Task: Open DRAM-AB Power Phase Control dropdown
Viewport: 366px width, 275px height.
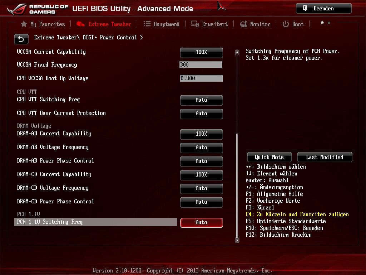Action: point(202,161)
